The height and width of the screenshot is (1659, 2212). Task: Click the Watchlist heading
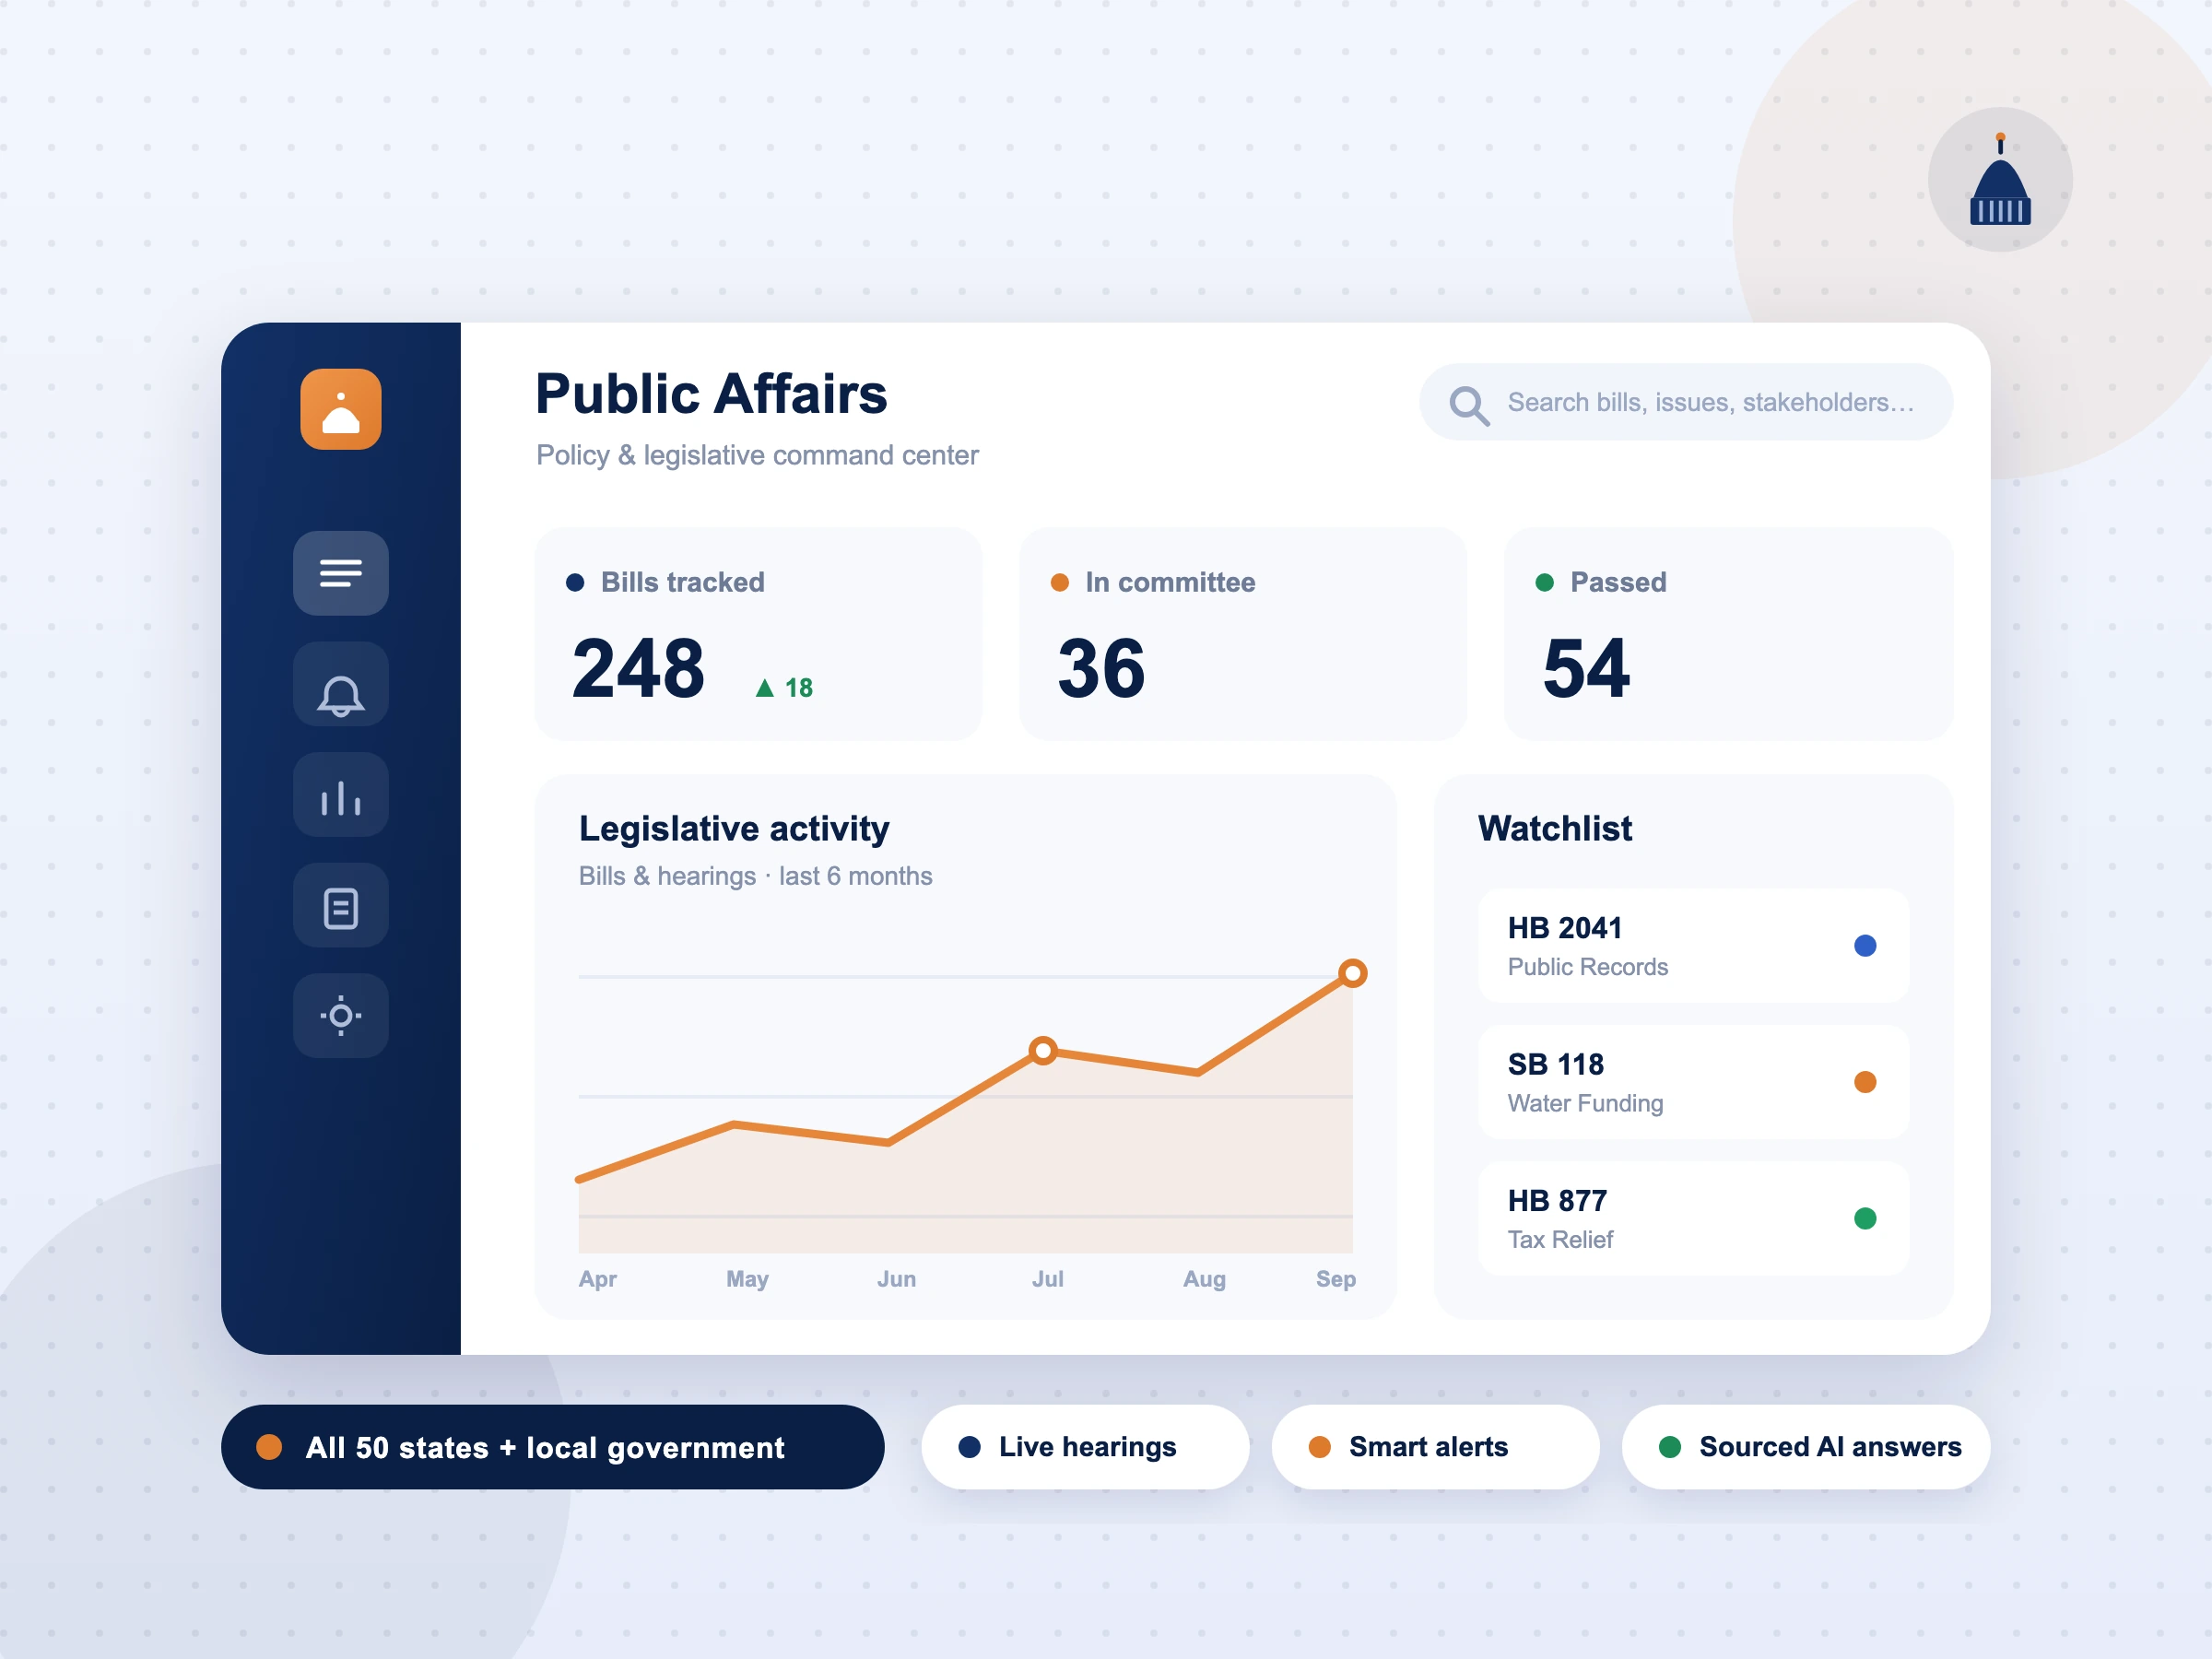coord(1555,828)
